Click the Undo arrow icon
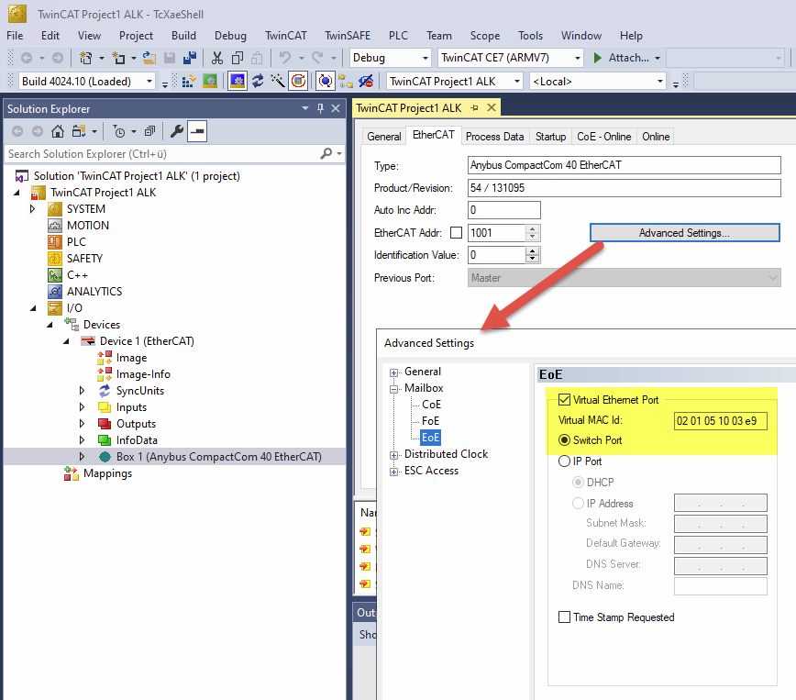The width and height of the screenshot is (796, 700). [285, 58]
